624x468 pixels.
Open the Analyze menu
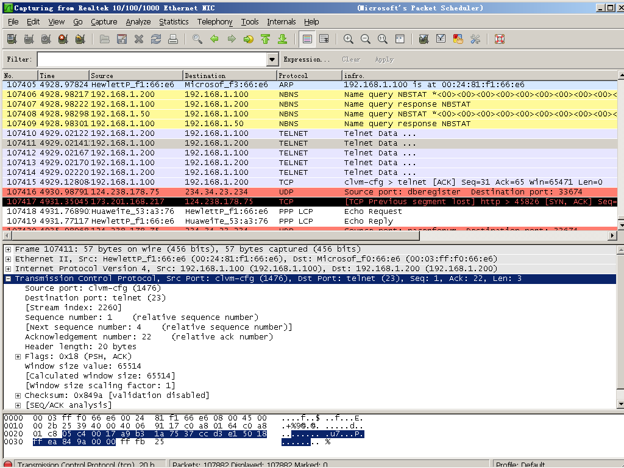(x=138, y=22)
